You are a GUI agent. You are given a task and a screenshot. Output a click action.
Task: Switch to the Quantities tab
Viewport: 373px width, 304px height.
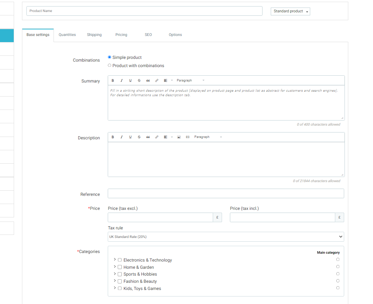[67, 35]
